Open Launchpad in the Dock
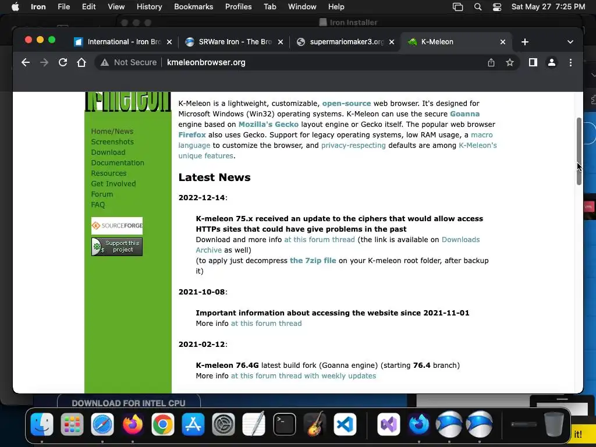596x447 pixels. coord(72,424)
